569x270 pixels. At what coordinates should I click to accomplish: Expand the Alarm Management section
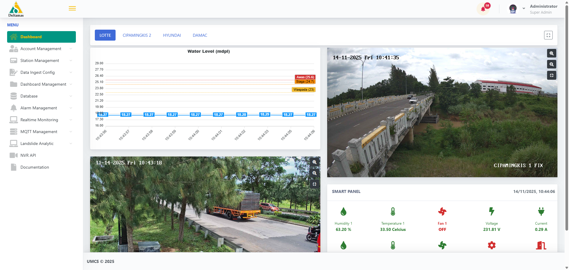39,108
